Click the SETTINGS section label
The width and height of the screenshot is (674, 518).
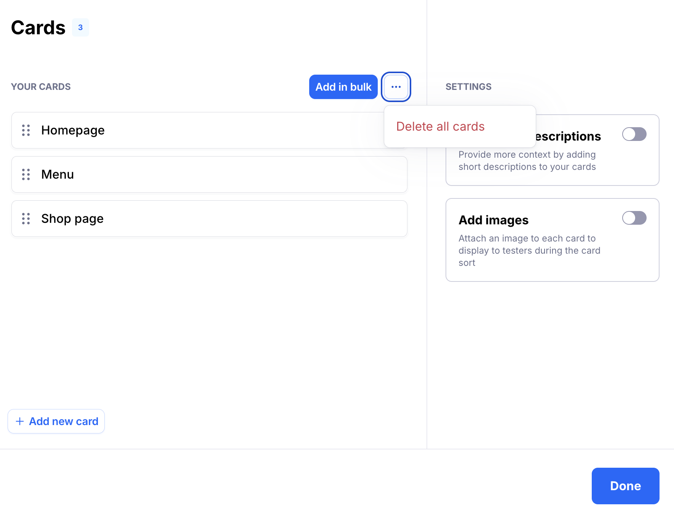468,87
